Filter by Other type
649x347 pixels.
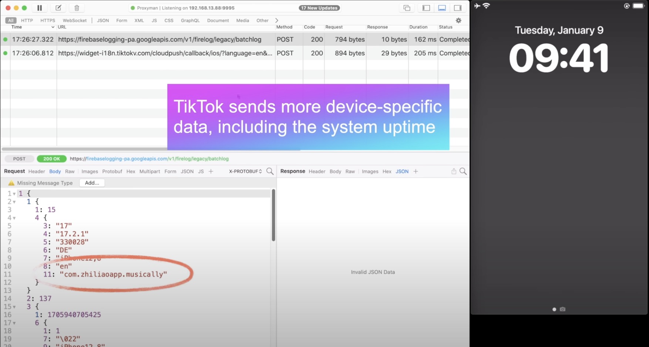coord(262,20)
